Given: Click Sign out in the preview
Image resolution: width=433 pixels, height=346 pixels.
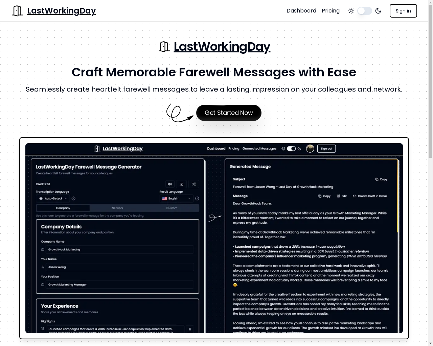Looking at the screenshot, I should click(326, 149).
